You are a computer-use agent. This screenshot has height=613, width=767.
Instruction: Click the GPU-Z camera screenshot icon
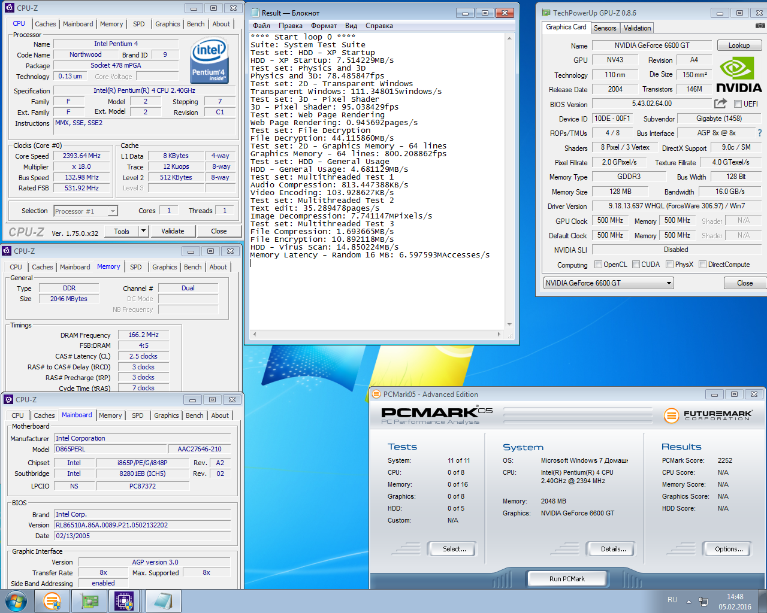pyautogui.click(x=760, y=26)
